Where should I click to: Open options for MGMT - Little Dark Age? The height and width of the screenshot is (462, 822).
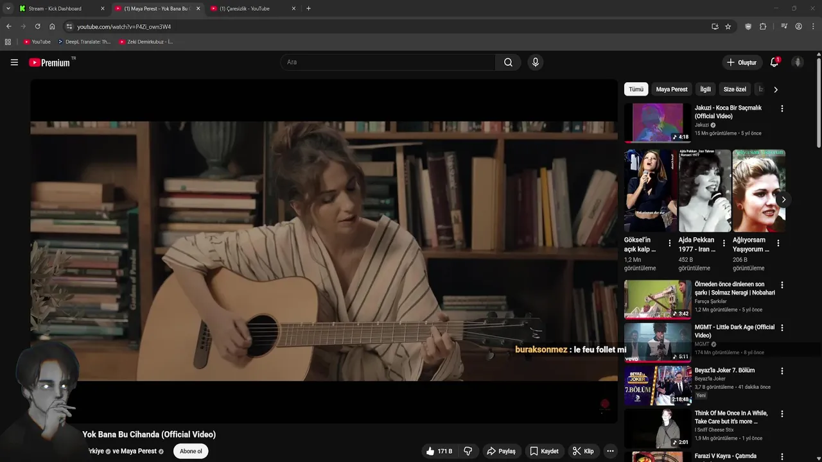point(782,327)
